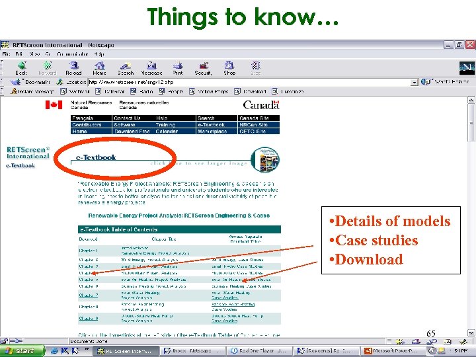Open Customize in personal toolbar

pos(288,91)
